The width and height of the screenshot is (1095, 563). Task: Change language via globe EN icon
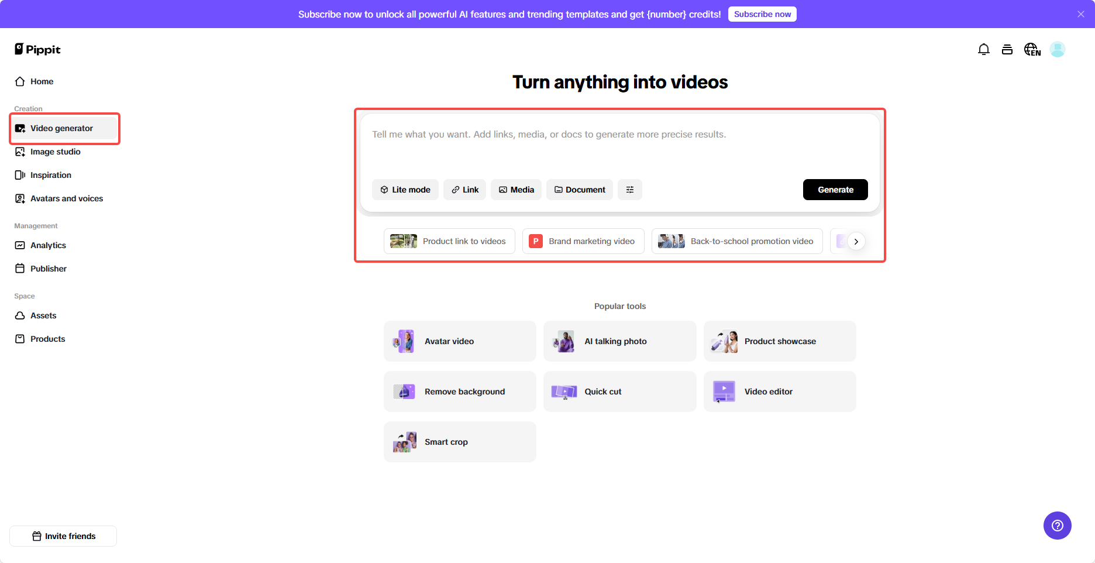(x=1032, y=49)
